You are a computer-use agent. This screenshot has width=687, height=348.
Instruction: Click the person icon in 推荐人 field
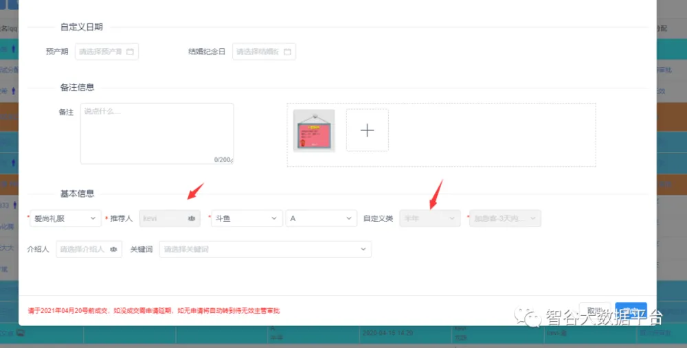coord(192,218)
